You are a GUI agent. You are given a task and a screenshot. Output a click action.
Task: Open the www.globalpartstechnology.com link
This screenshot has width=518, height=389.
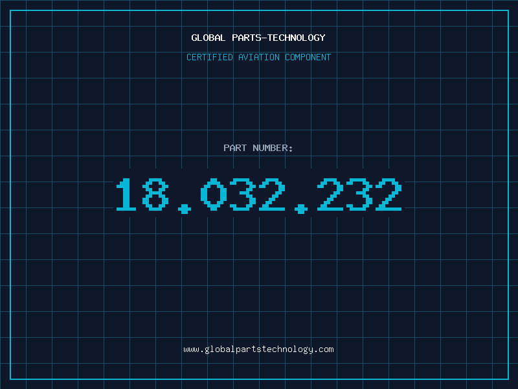pos(258,349)
